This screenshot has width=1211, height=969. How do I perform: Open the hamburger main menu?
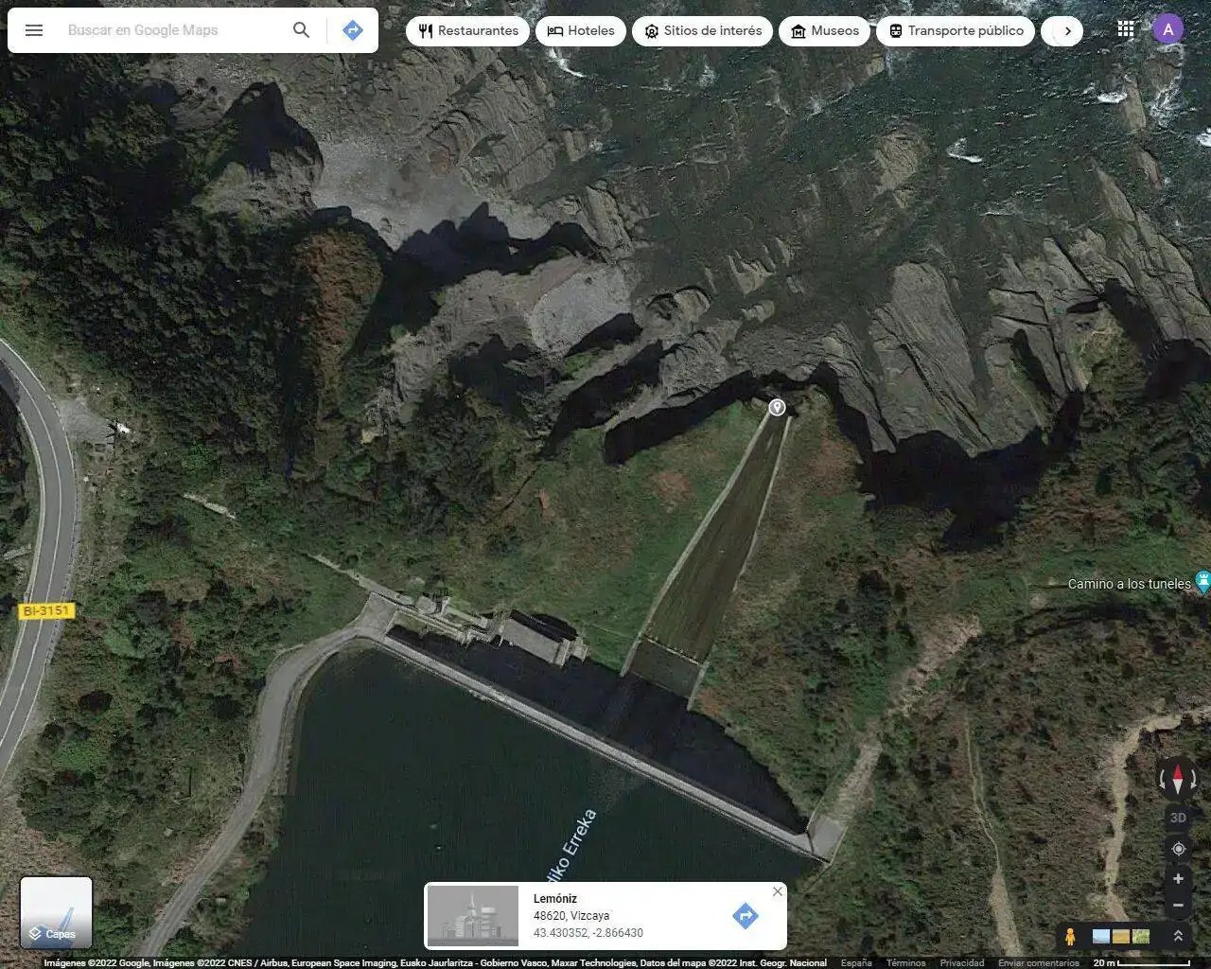[x=34, y=30]
